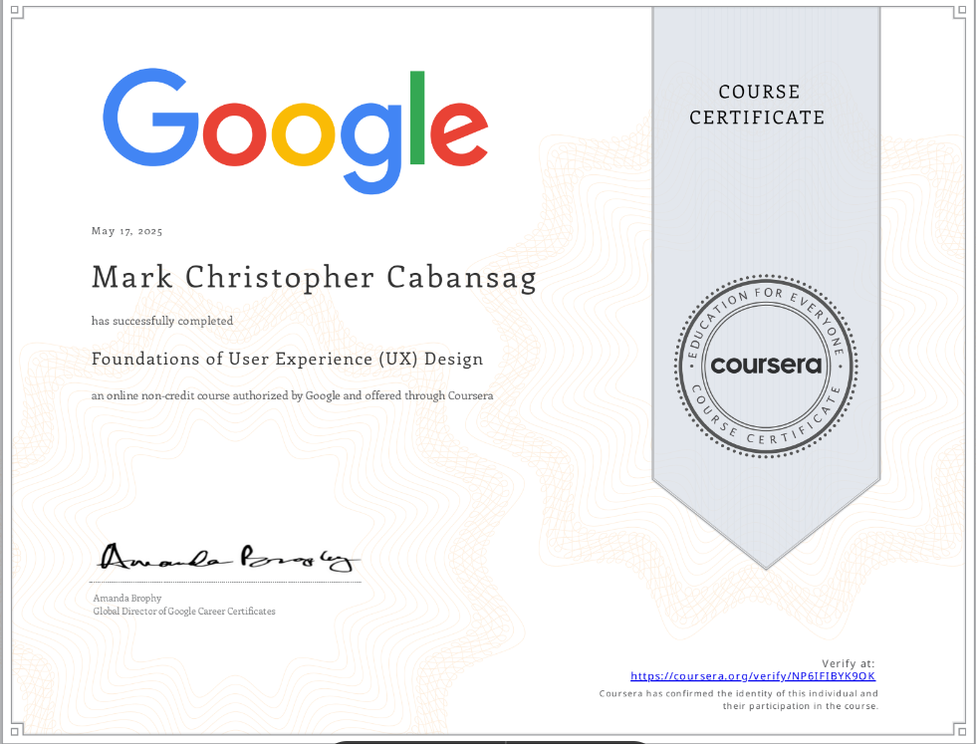
Task: Click the COURSE CERTIFICATE heading
Action: point(758,105)
